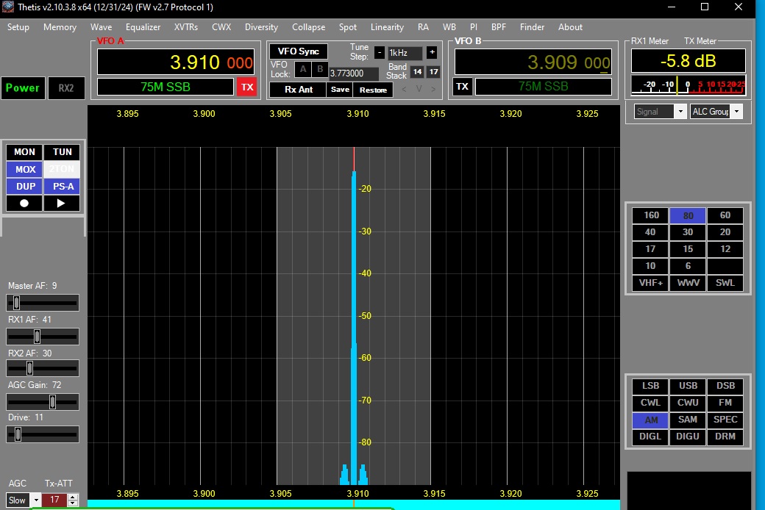Click VFO A frequency 3.910 000 display
The height and width of the screenshot is (510, 765).
(176, 62)
